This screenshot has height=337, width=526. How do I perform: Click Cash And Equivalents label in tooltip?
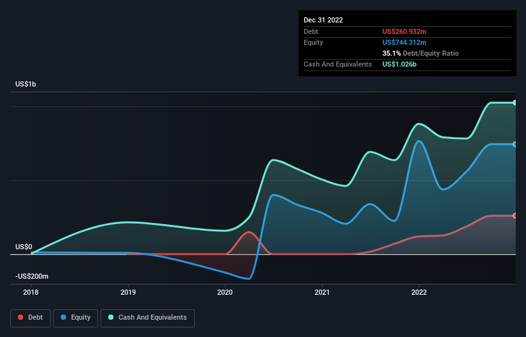click(x=338, y=64)
